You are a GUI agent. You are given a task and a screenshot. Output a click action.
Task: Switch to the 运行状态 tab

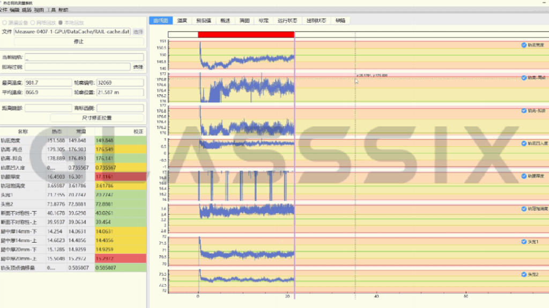[287, 21]
